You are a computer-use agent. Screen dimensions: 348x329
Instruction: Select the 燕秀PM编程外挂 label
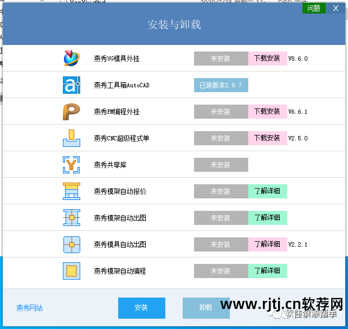coord(117,112)
